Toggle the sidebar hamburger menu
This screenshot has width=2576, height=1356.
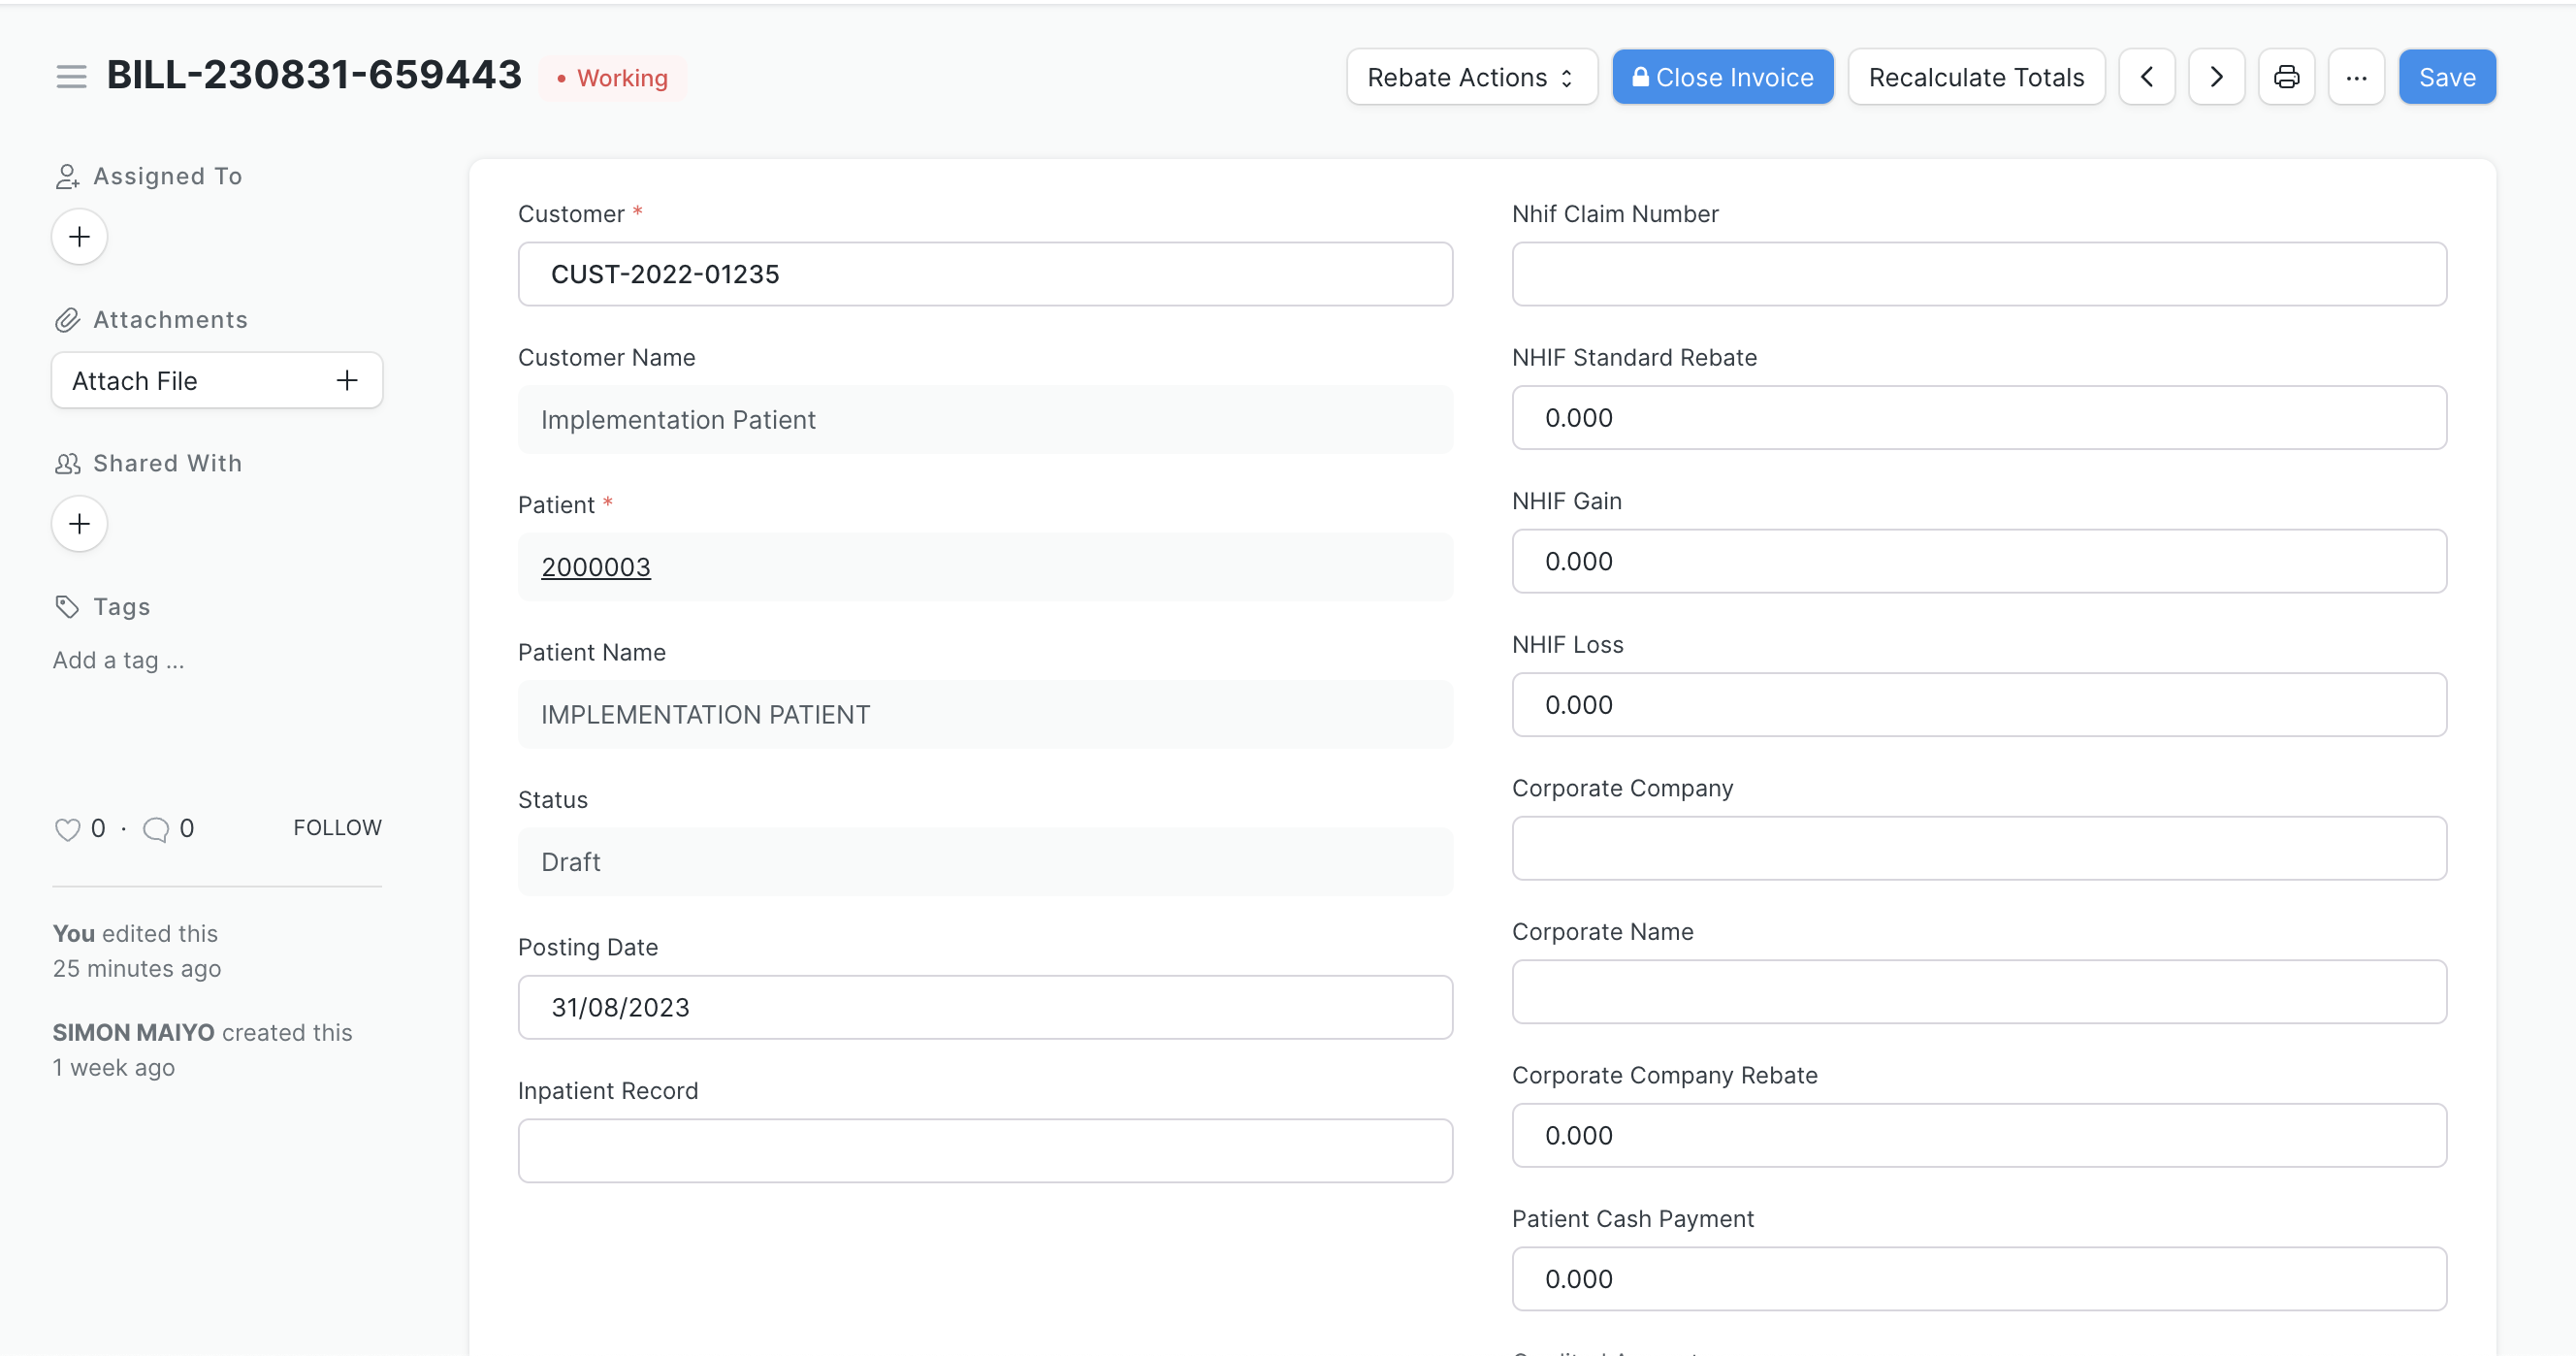point(71,77)
